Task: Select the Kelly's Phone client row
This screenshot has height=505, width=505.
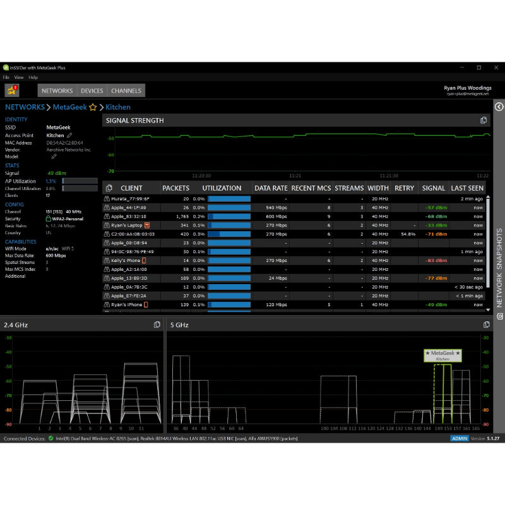Action: click(294, 261)
